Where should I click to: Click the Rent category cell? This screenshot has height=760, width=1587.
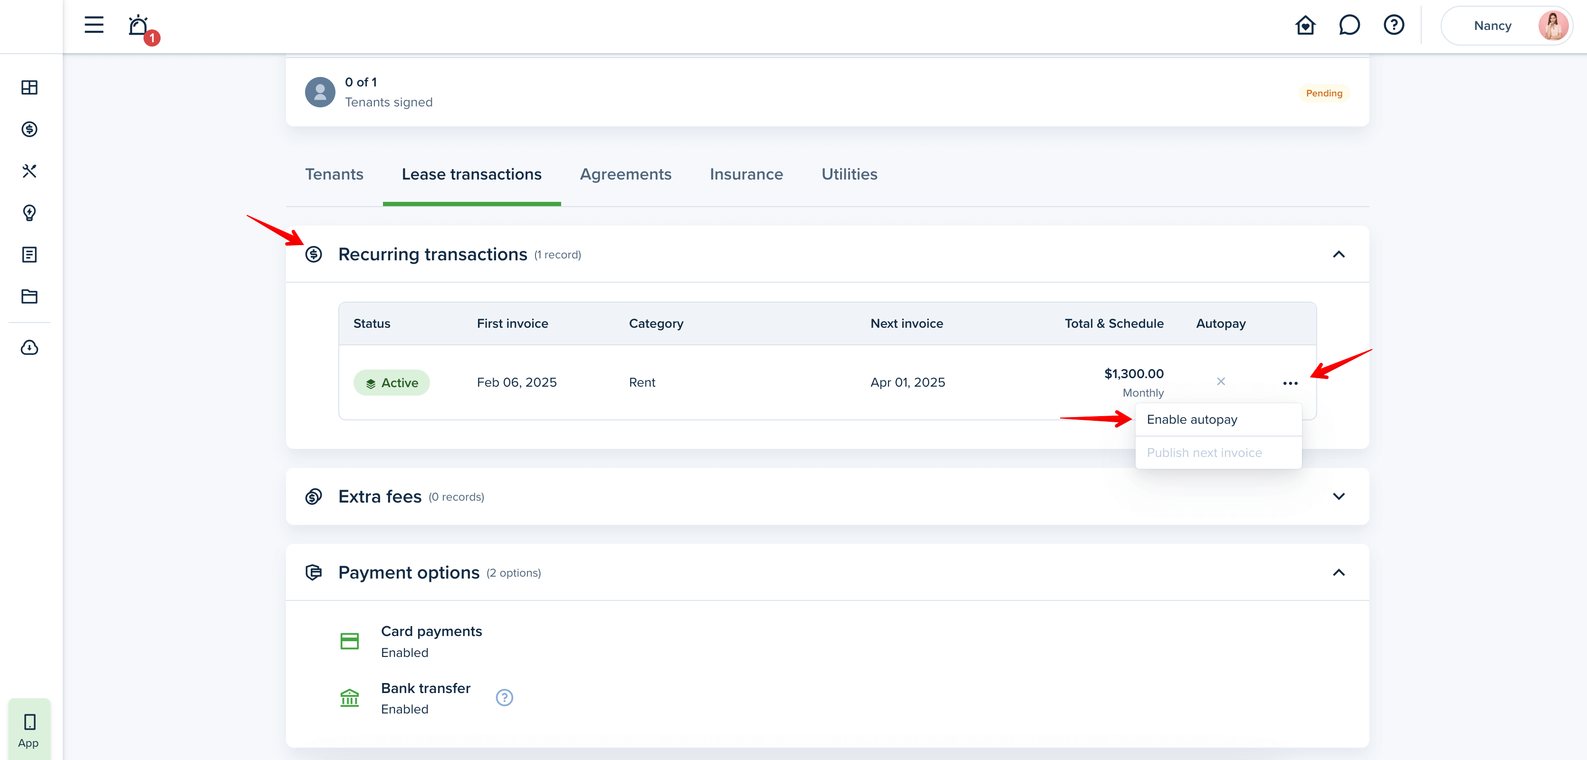[642, 382]
